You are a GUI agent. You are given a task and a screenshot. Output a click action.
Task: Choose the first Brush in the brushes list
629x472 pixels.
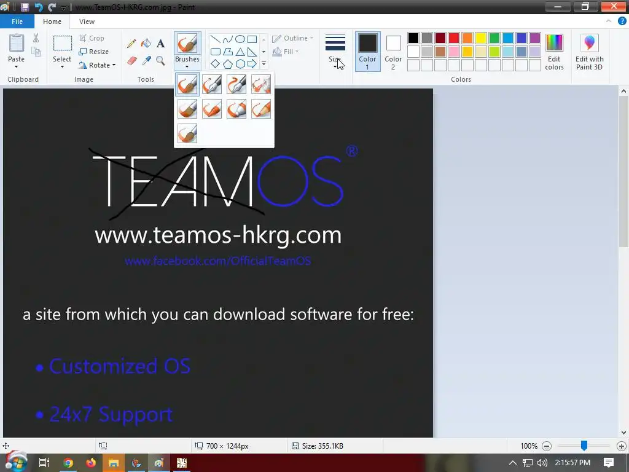[x=187, y=84]
